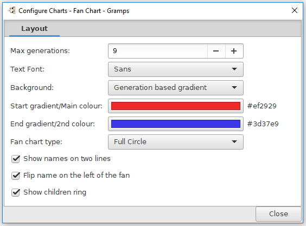Close the dialog with the X icon

click(294, 10)
